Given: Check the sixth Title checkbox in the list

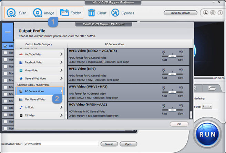Looking at the screenshot, I should click(5, 80).
